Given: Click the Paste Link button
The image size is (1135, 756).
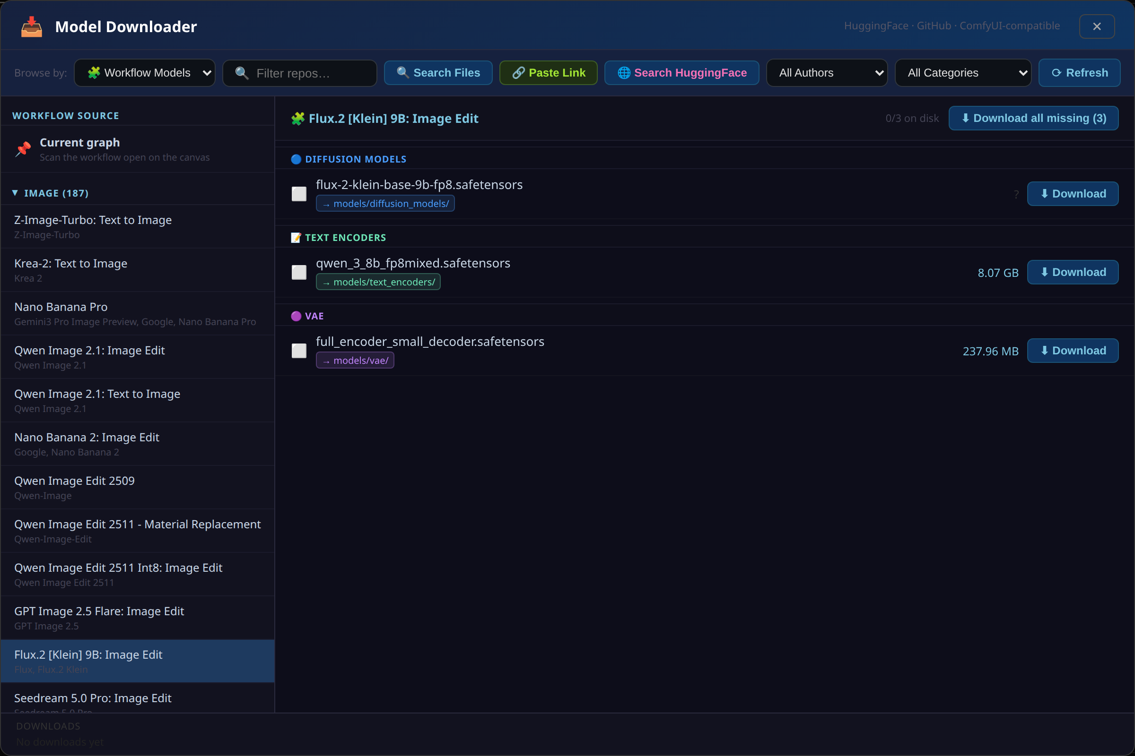Looking at the screenshot, I should pos(548,73).
